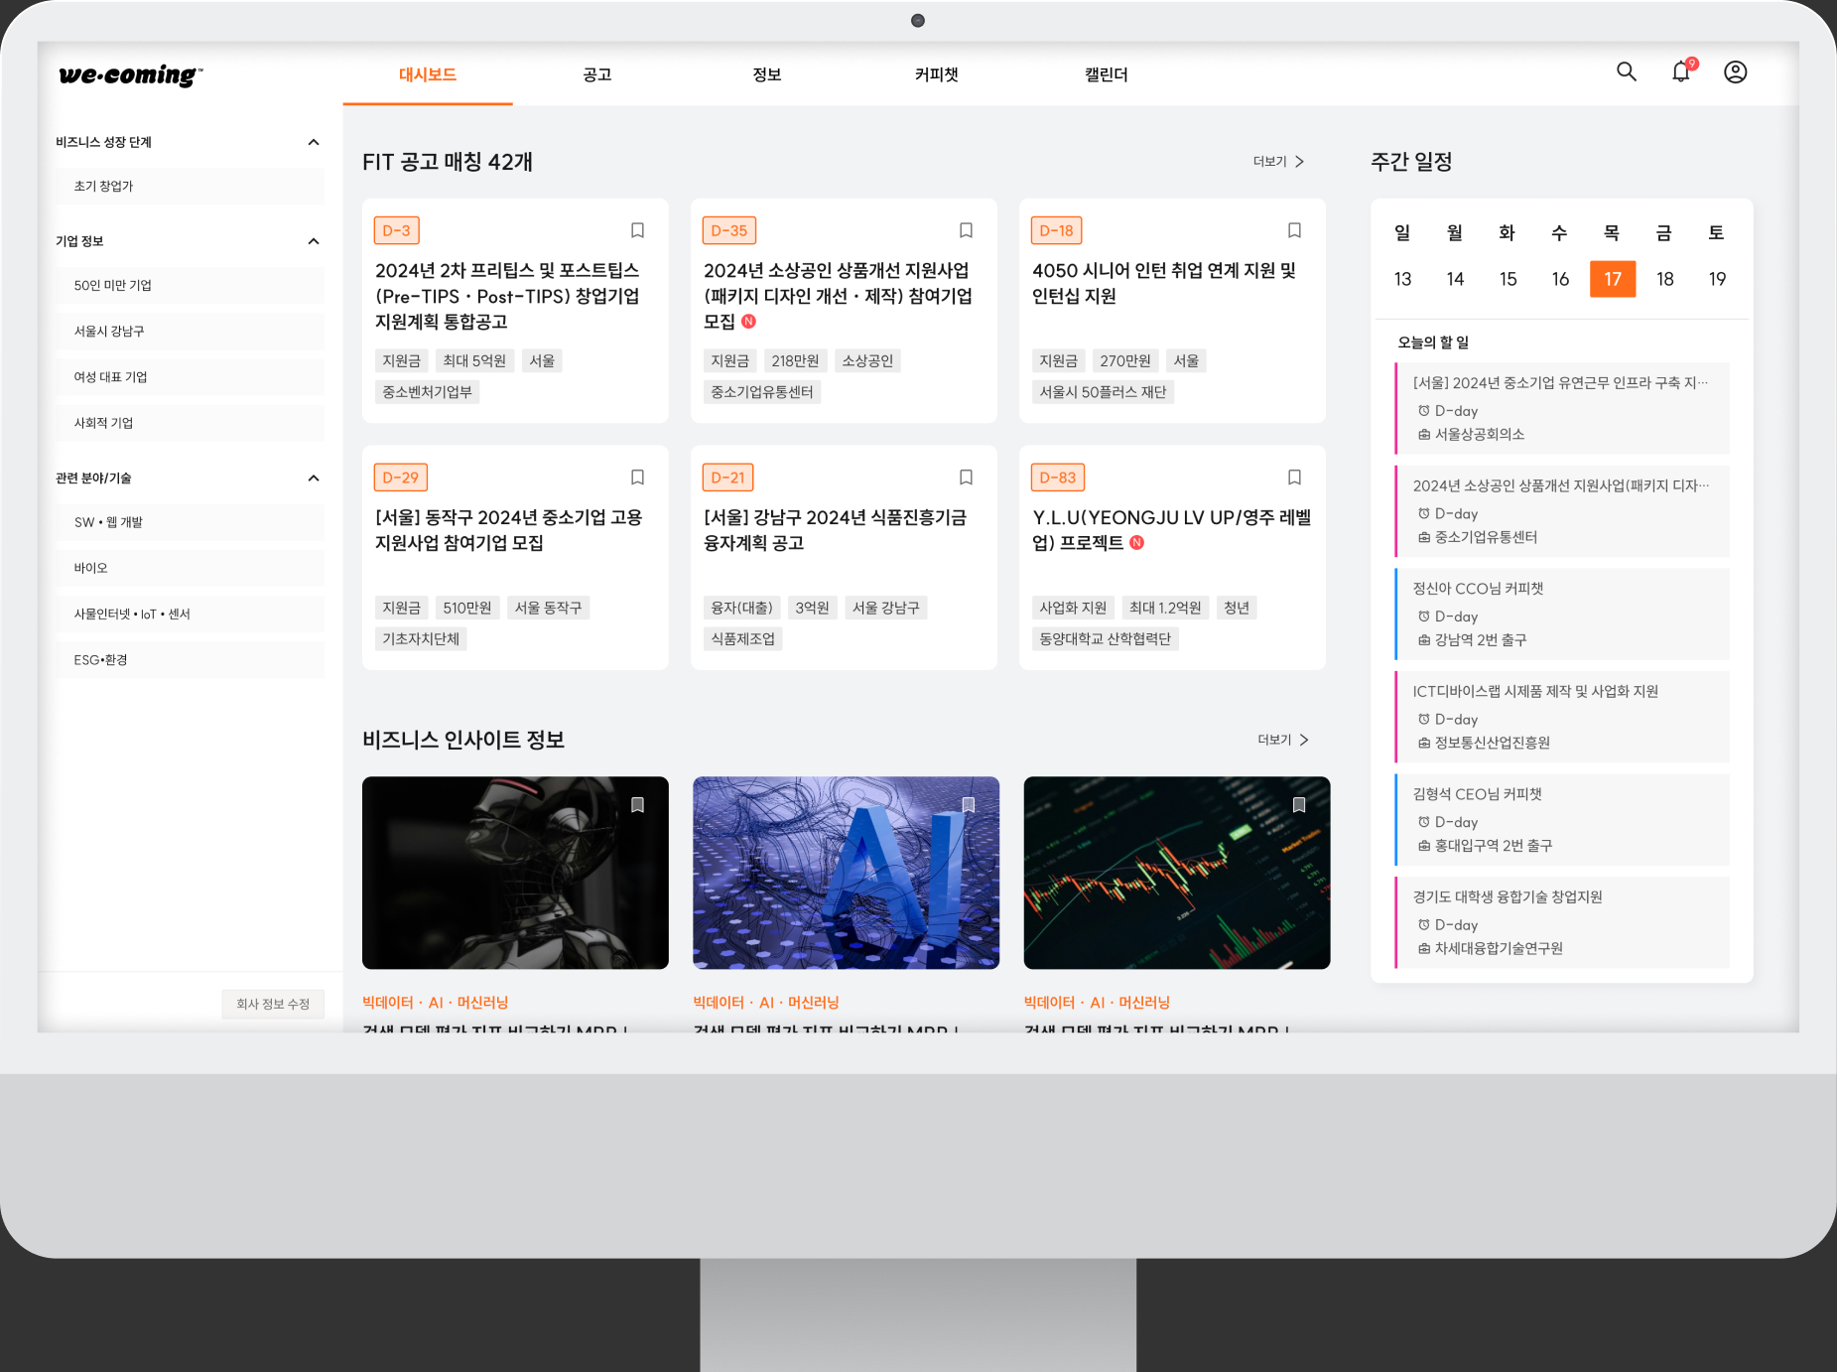Select the SW • 웹 개발 filter
The width and height of the screenshot is (1837, 1372).
pos(190,522)
